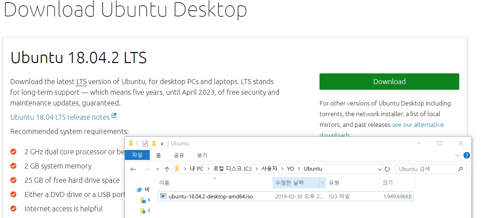Click the folder icon in the address bar

point(177,168)
